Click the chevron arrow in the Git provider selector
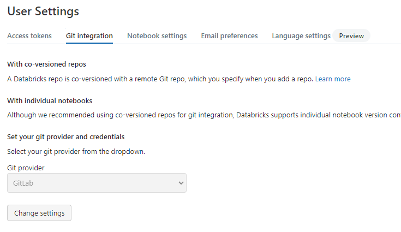Image resolution: width=401 pixels, height=232 pixels. (181, 183)
